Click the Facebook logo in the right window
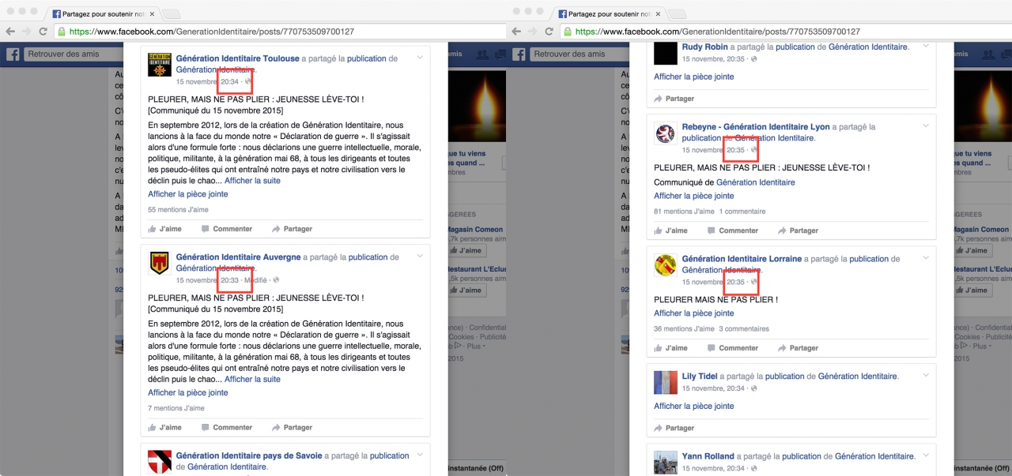 [x=519, y=54]
